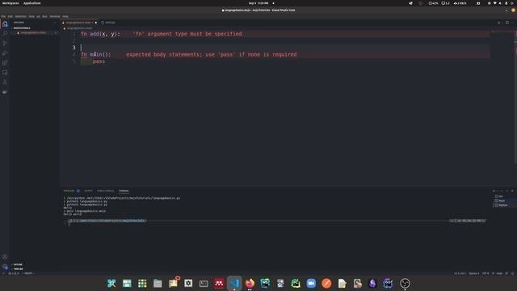Open the Zoom app in dock
This screenshot has height=291, width=517.
(x=311, y=284)
